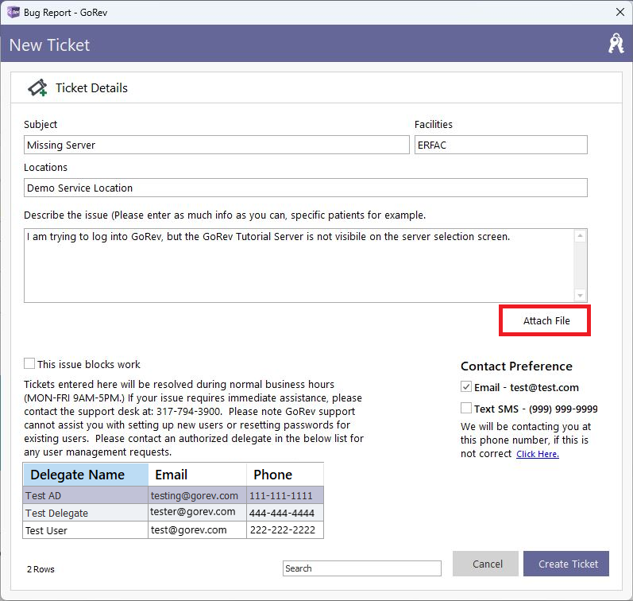Click the tester@gorev.com email cell
This screenshot has height=601, width=633.
(x=198, y=513)
